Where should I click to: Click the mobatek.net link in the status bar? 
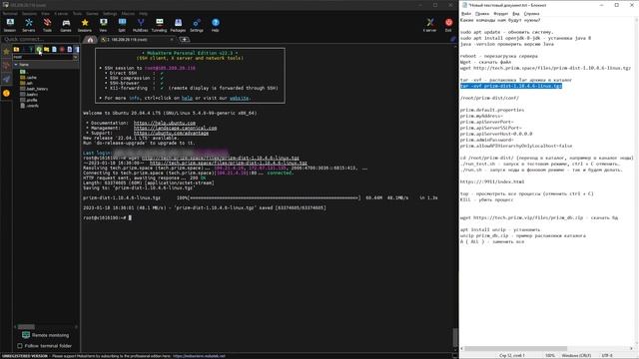pyautogui.click(x=199, y=356)
